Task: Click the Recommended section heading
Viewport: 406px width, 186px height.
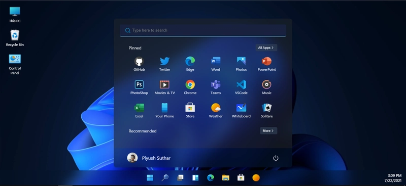Action: pyautogui.click(x=143, y=131)
